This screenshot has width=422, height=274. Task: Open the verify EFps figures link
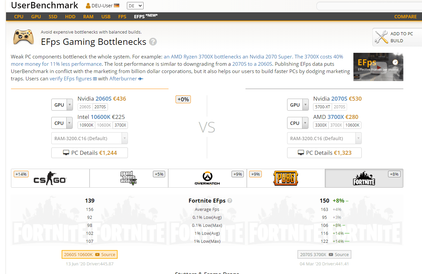point(73,79)
